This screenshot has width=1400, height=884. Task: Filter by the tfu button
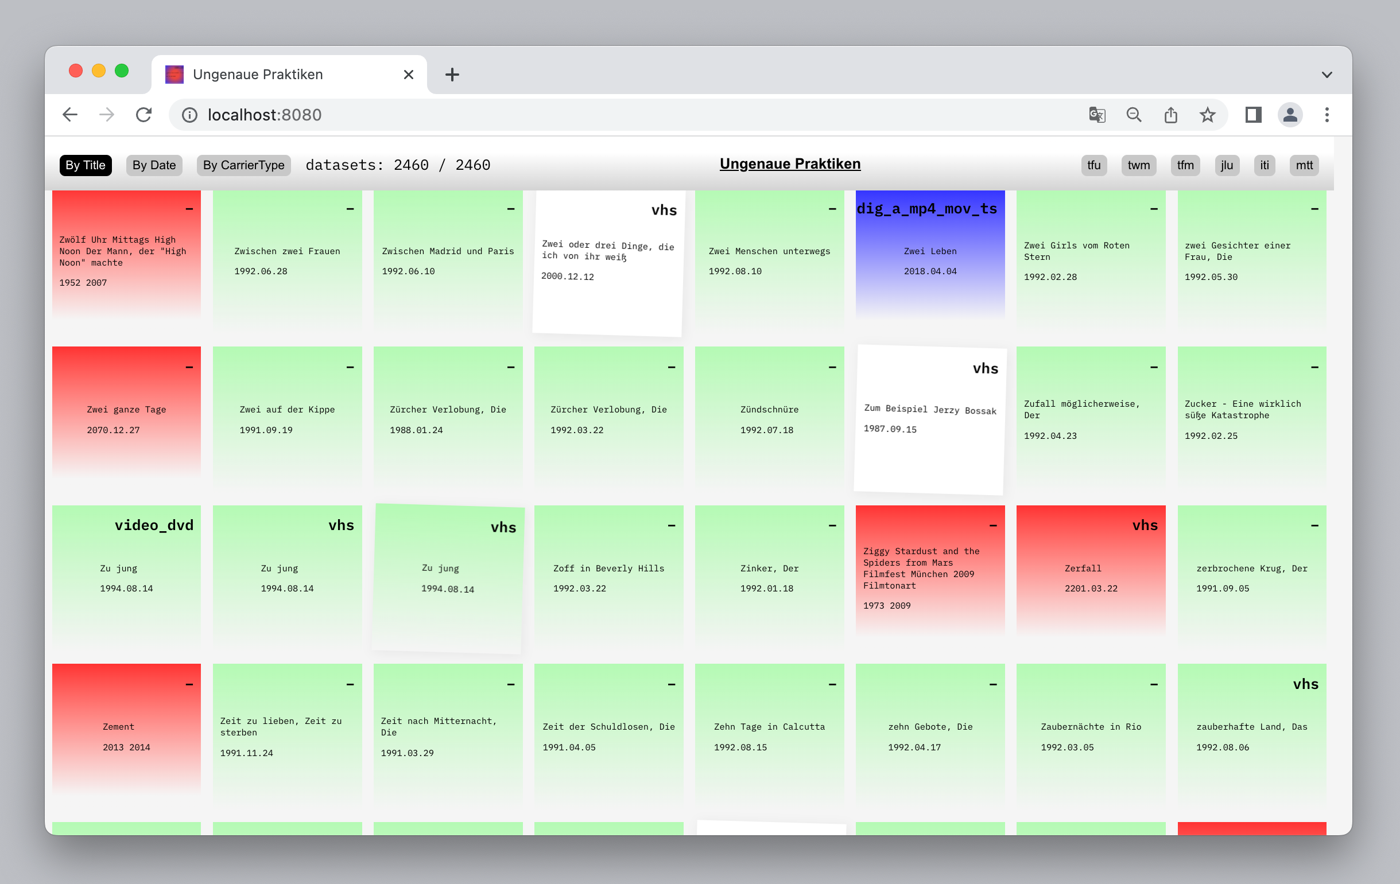tap(1093, 165)
